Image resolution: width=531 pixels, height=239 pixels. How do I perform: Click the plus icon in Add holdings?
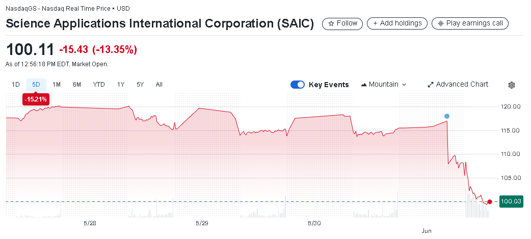pos(375,23)
